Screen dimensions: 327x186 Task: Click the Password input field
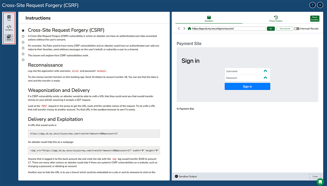(243, 78)
